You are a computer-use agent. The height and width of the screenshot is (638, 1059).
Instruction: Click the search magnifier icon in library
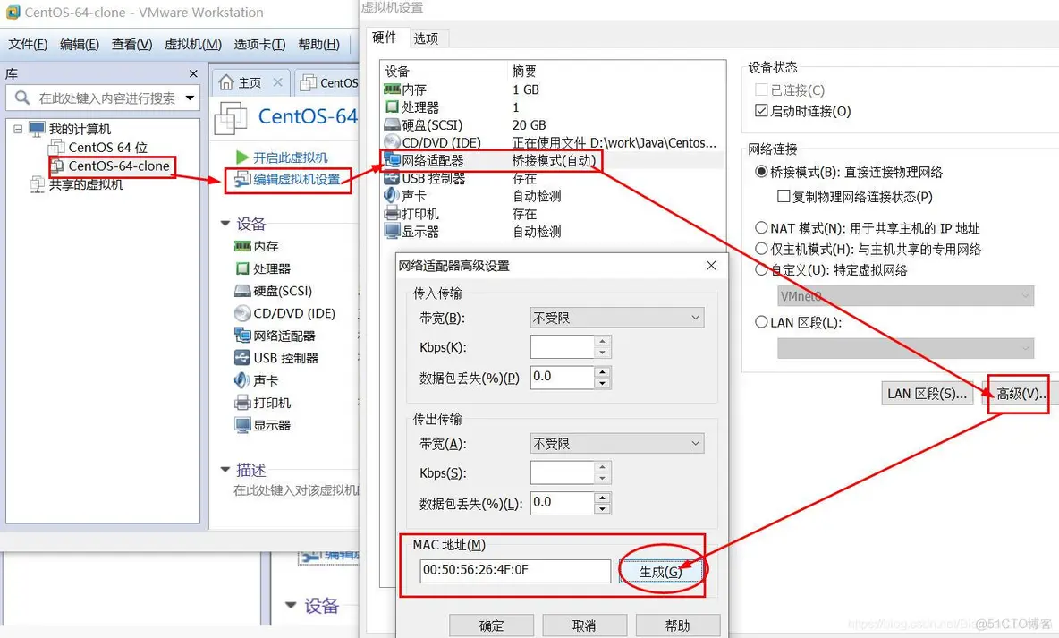point(22,98)
